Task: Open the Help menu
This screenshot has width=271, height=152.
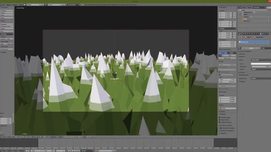Action: click(x=21, y=5)
